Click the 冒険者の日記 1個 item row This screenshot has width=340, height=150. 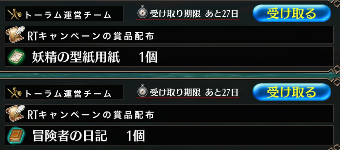tap(169, 135)
